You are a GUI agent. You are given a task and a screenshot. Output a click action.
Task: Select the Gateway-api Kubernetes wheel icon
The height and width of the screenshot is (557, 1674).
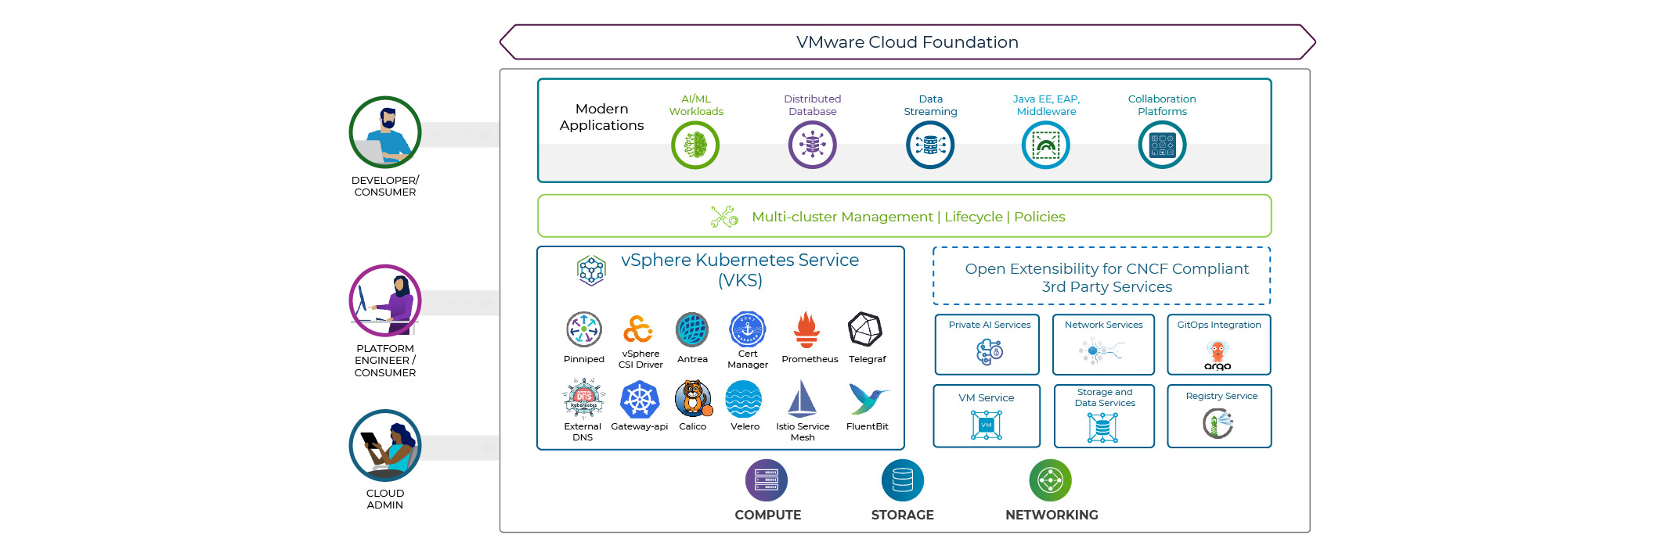pos(640,401)
